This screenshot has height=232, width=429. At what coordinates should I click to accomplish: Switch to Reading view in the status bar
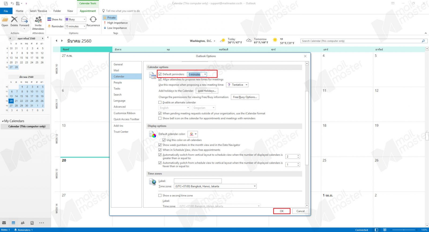click(385, 230)
